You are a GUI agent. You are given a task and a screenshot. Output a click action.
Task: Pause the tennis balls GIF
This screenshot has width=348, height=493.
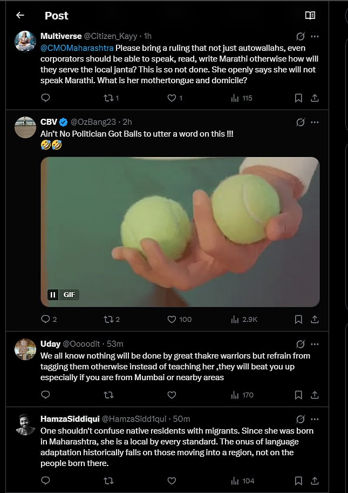[53, 294]
